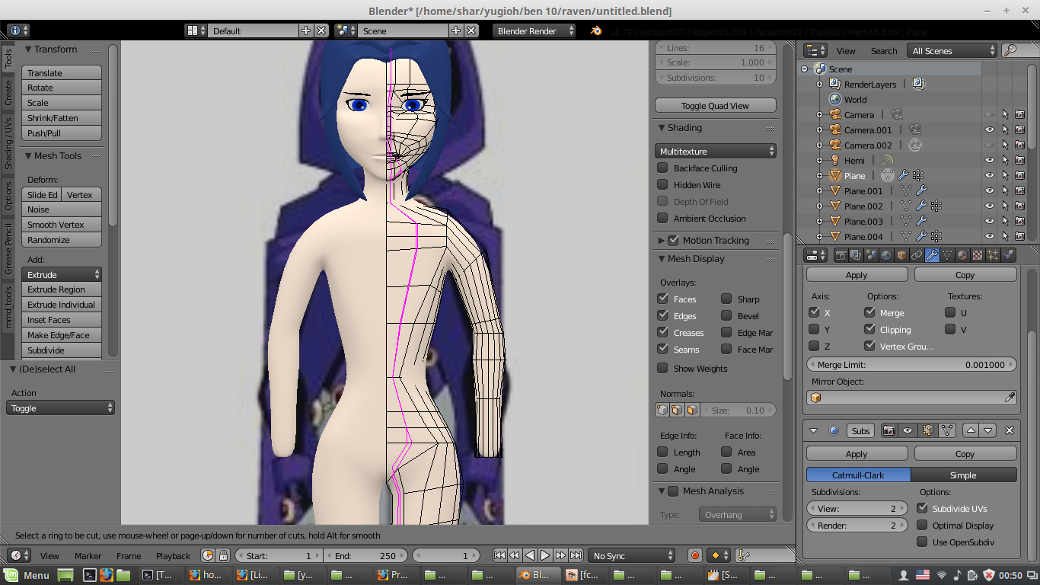This screenshot has height=585, width=1040.
Task: Remove the Subsurf modifier X
Action: (1010, 430)
